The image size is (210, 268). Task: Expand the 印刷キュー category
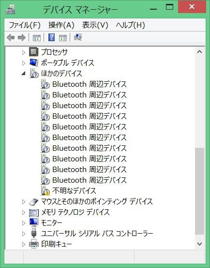[x=24, y=244]
